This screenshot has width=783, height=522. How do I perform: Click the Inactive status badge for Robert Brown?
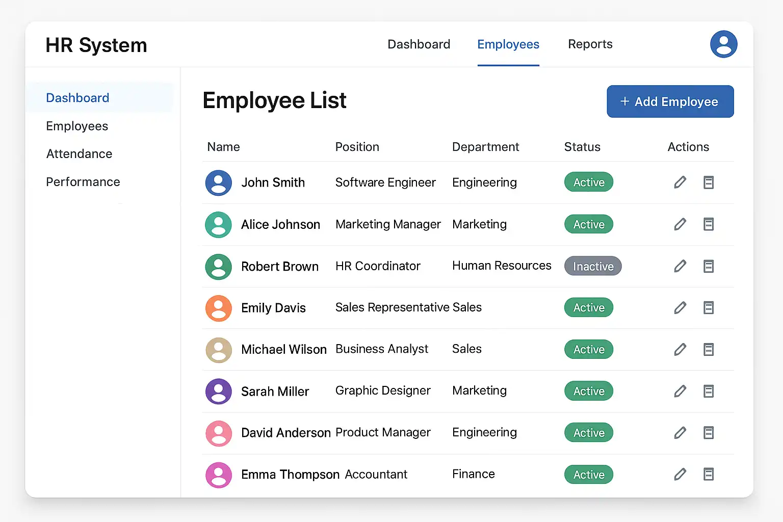tap(592, 266)
